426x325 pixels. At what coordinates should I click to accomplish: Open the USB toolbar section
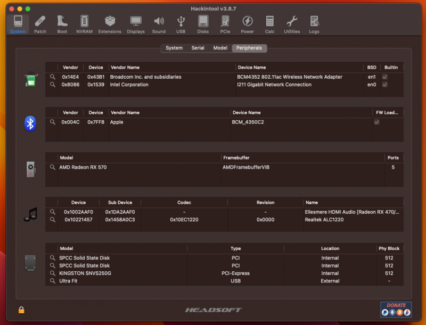click(181, 24)
